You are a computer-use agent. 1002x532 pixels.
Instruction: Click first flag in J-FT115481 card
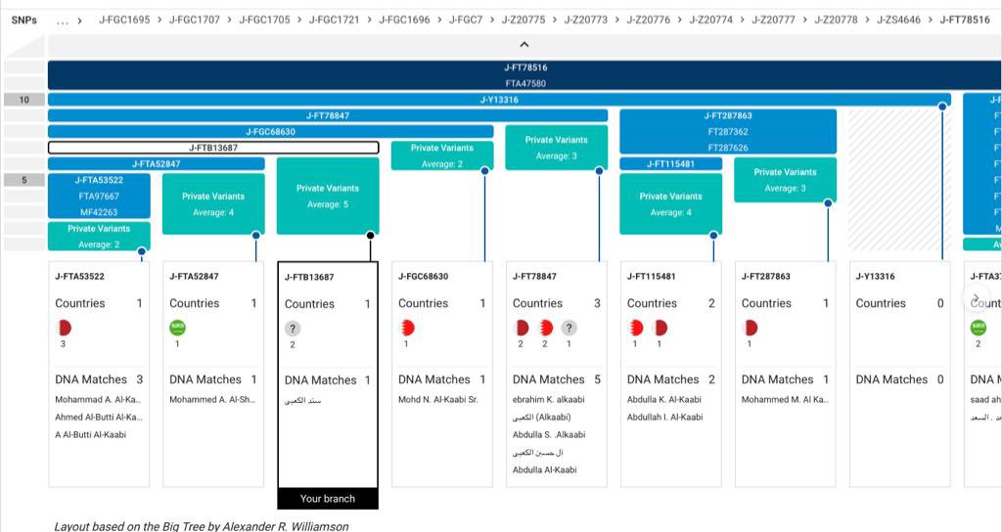(x=636, y=328)
